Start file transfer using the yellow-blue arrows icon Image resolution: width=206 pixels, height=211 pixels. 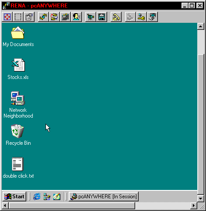(x=43, y=17)
